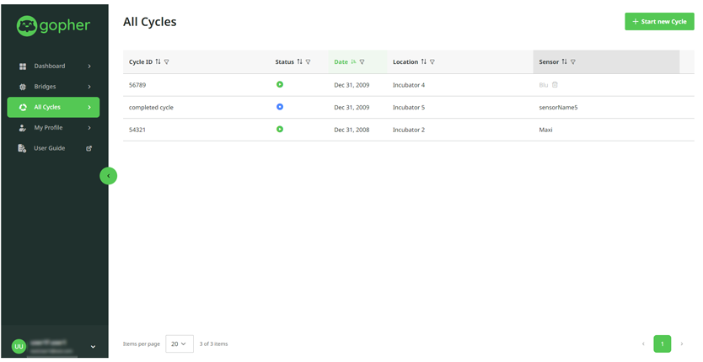This screenshot has width=703, height=362.
Task: Open the Sensor column filter icon
Action: (x=573, y=62)
